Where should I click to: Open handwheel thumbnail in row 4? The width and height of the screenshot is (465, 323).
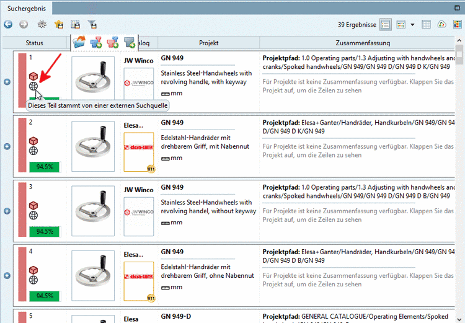tap(93, 275)
